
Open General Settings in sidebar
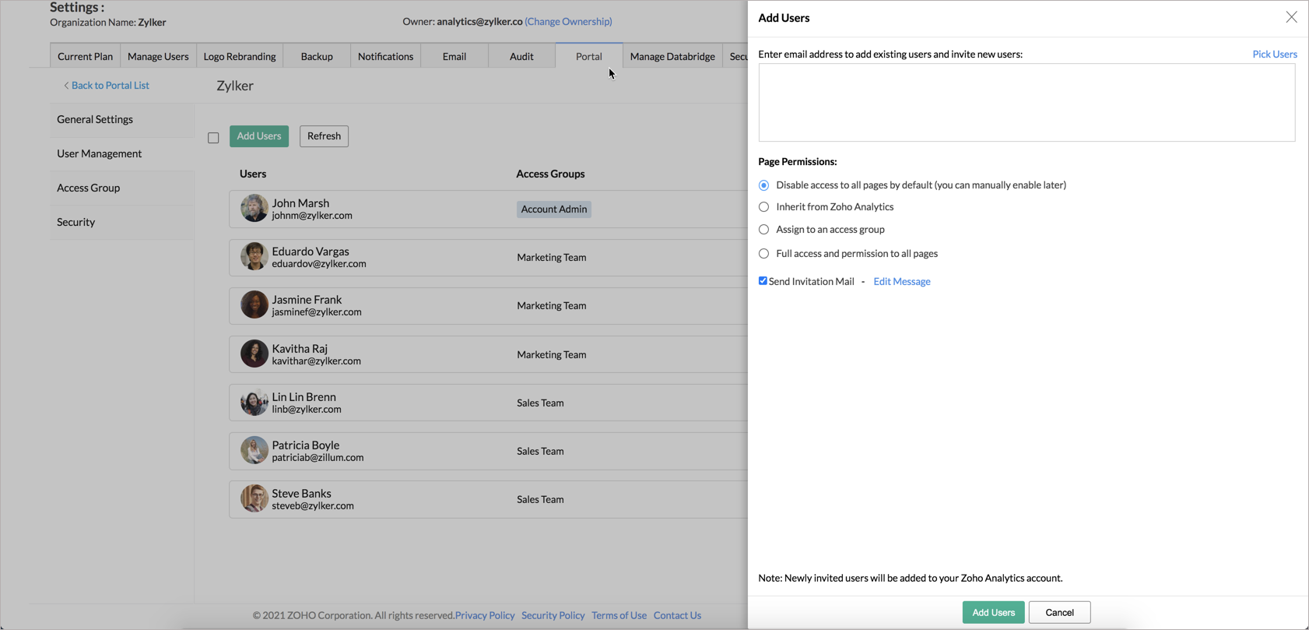[122, 120]
